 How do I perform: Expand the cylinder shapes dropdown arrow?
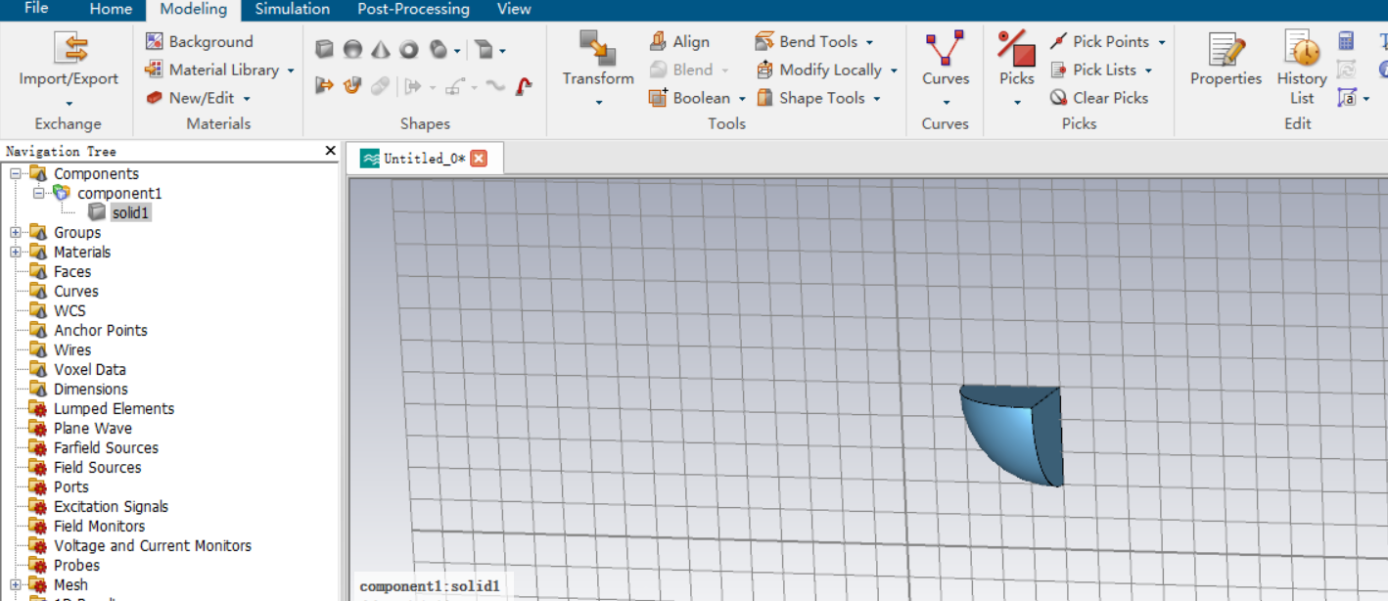point(457,50)
